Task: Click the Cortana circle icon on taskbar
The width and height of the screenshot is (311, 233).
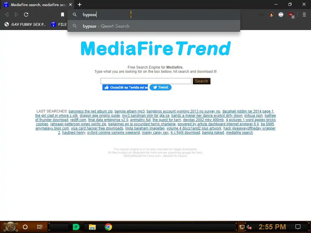Action: (25, 227)
